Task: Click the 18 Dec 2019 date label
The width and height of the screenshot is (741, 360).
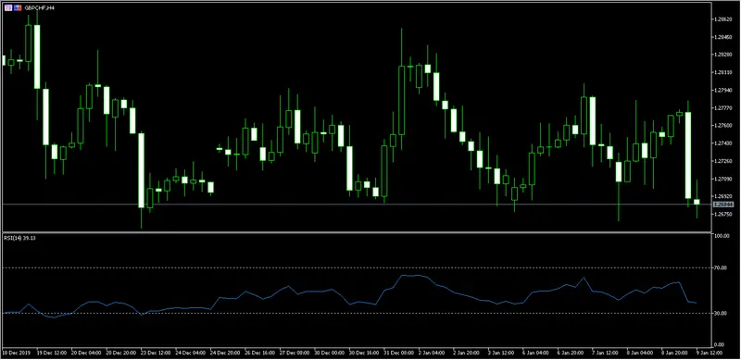Action: click(x=17, y=353)
